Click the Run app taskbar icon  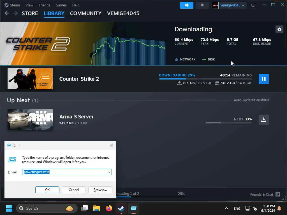click(x=134, y=208)
